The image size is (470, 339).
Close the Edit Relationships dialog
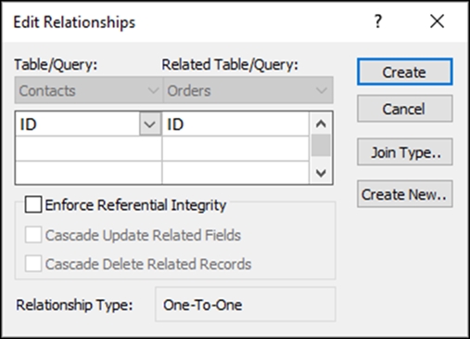pyautogui.click(x=437, y=21)
